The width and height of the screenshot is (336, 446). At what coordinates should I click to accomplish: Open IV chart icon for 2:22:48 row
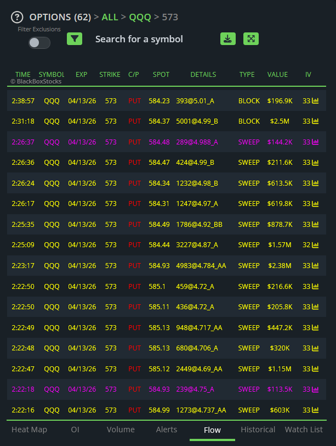(x=315, y=348)
